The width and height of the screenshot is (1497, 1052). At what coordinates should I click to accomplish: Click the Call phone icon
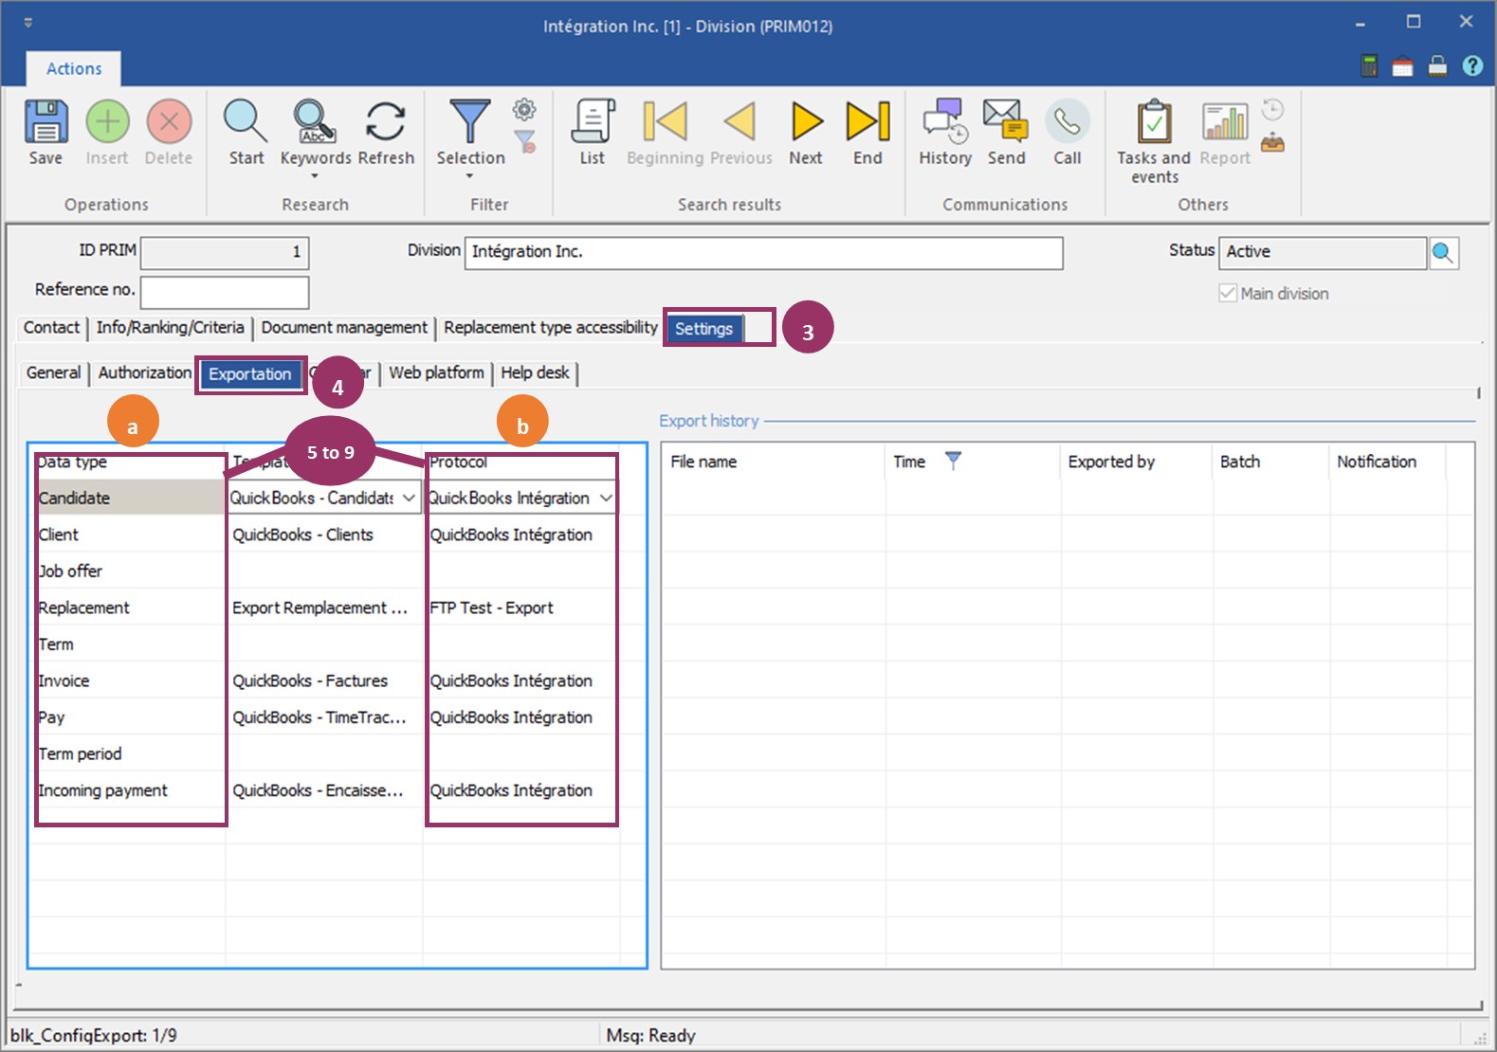pyautogui.click(x=1068, y=121)
